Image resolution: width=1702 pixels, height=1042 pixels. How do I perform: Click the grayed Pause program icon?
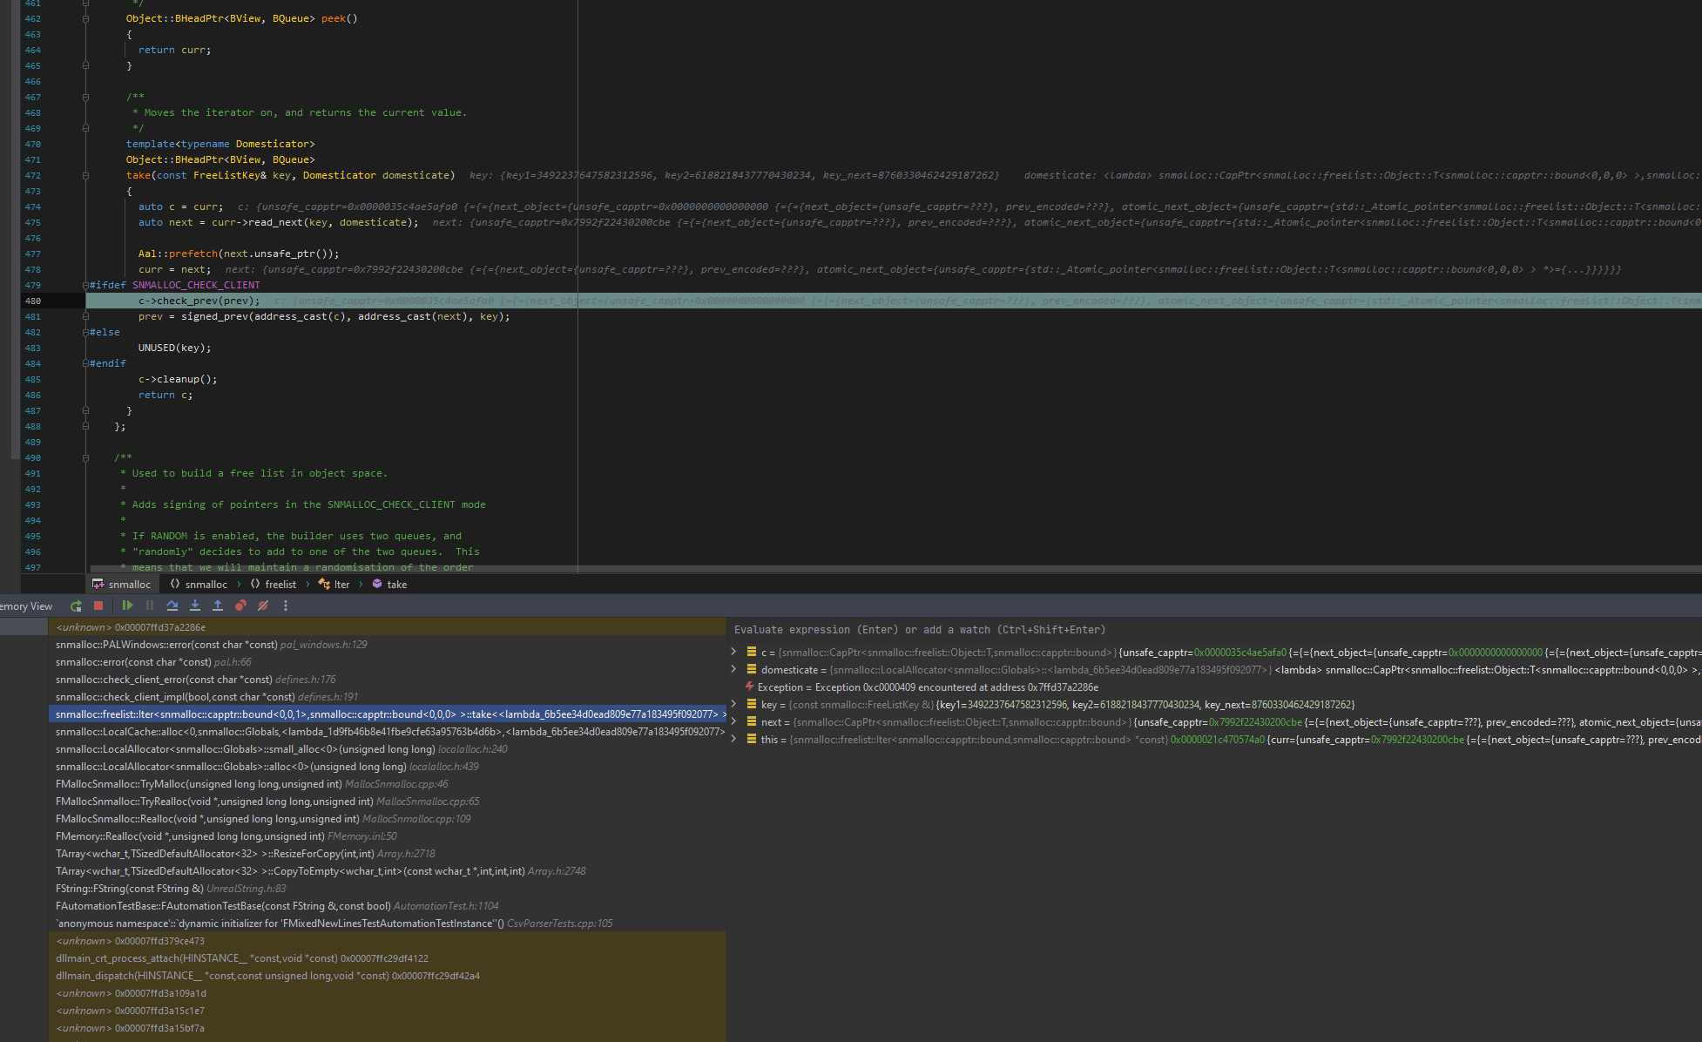[x=150, y=606]
